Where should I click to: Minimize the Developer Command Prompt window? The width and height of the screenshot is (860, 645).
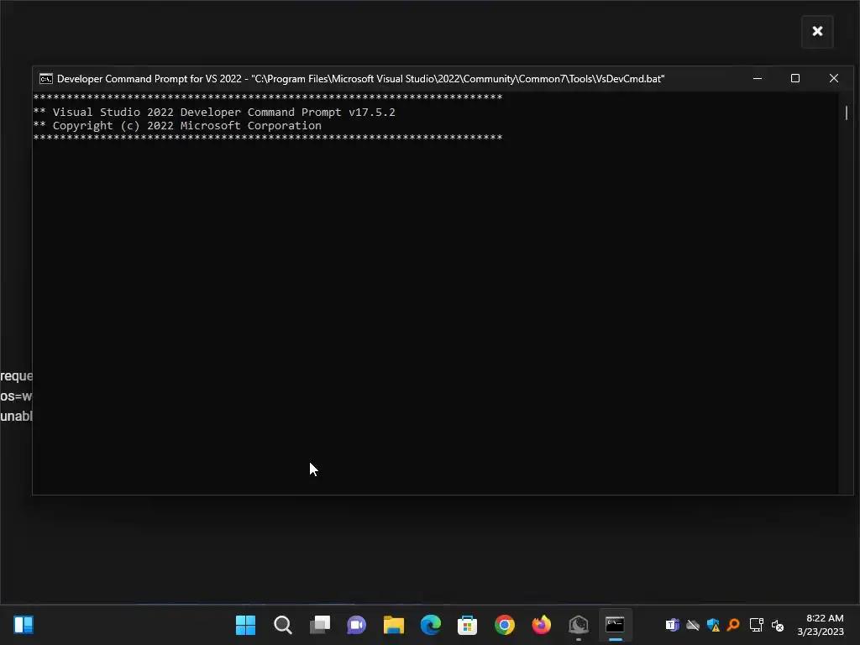758,78
